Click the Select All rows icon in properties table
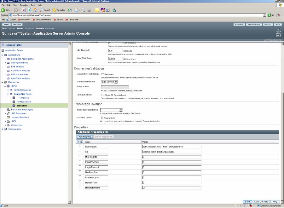284x208 pixels. pyautogui.click(x=78, y=142)
